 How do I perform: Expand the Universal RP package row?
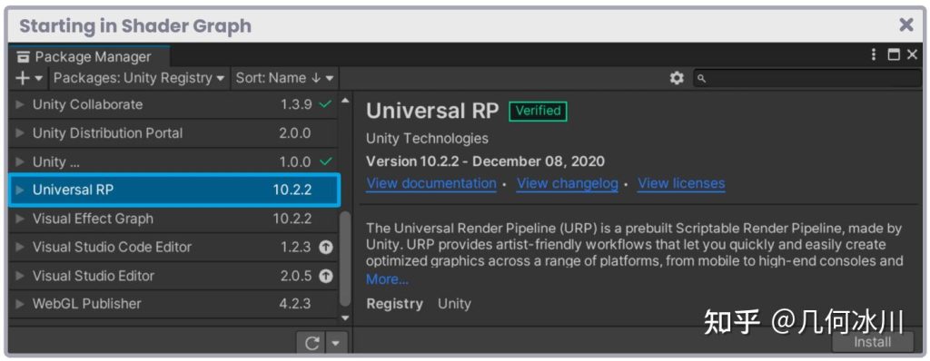pos(20,190)
